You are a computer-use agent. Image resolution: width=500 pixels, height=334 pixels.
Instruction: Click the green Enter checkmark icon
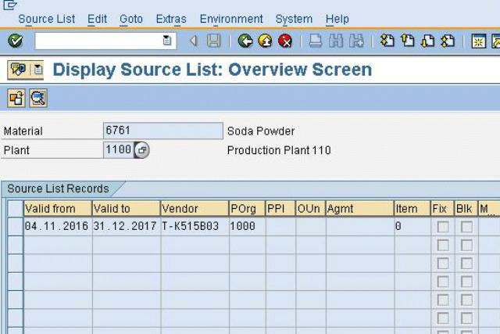pyautogui.click(x=15, y=41)
